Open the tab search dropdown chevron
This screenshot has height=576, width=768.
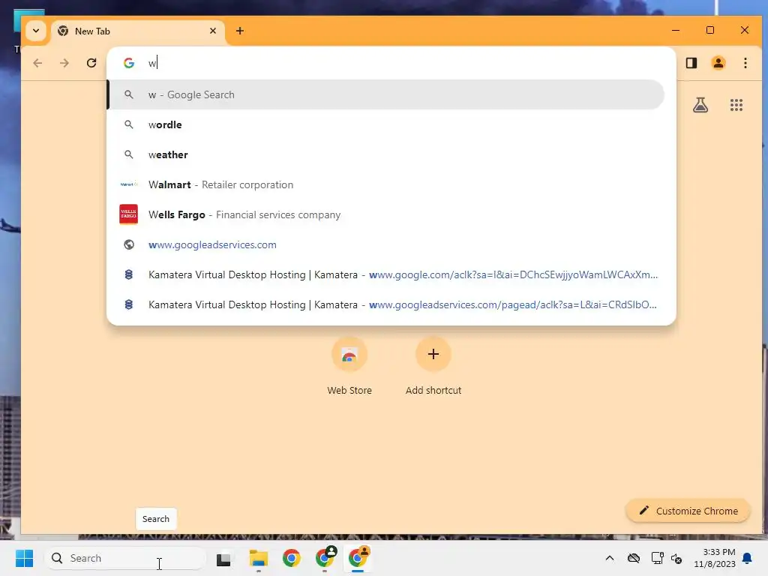click(x=36, y=31)
